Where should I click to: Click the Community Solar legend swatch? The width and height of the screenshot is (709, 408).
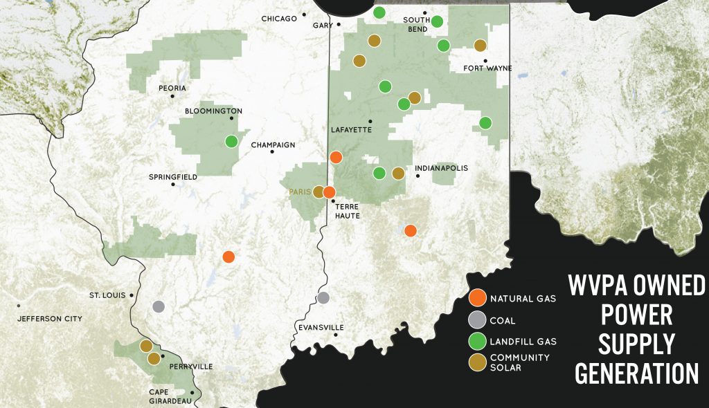coord(476,362)
